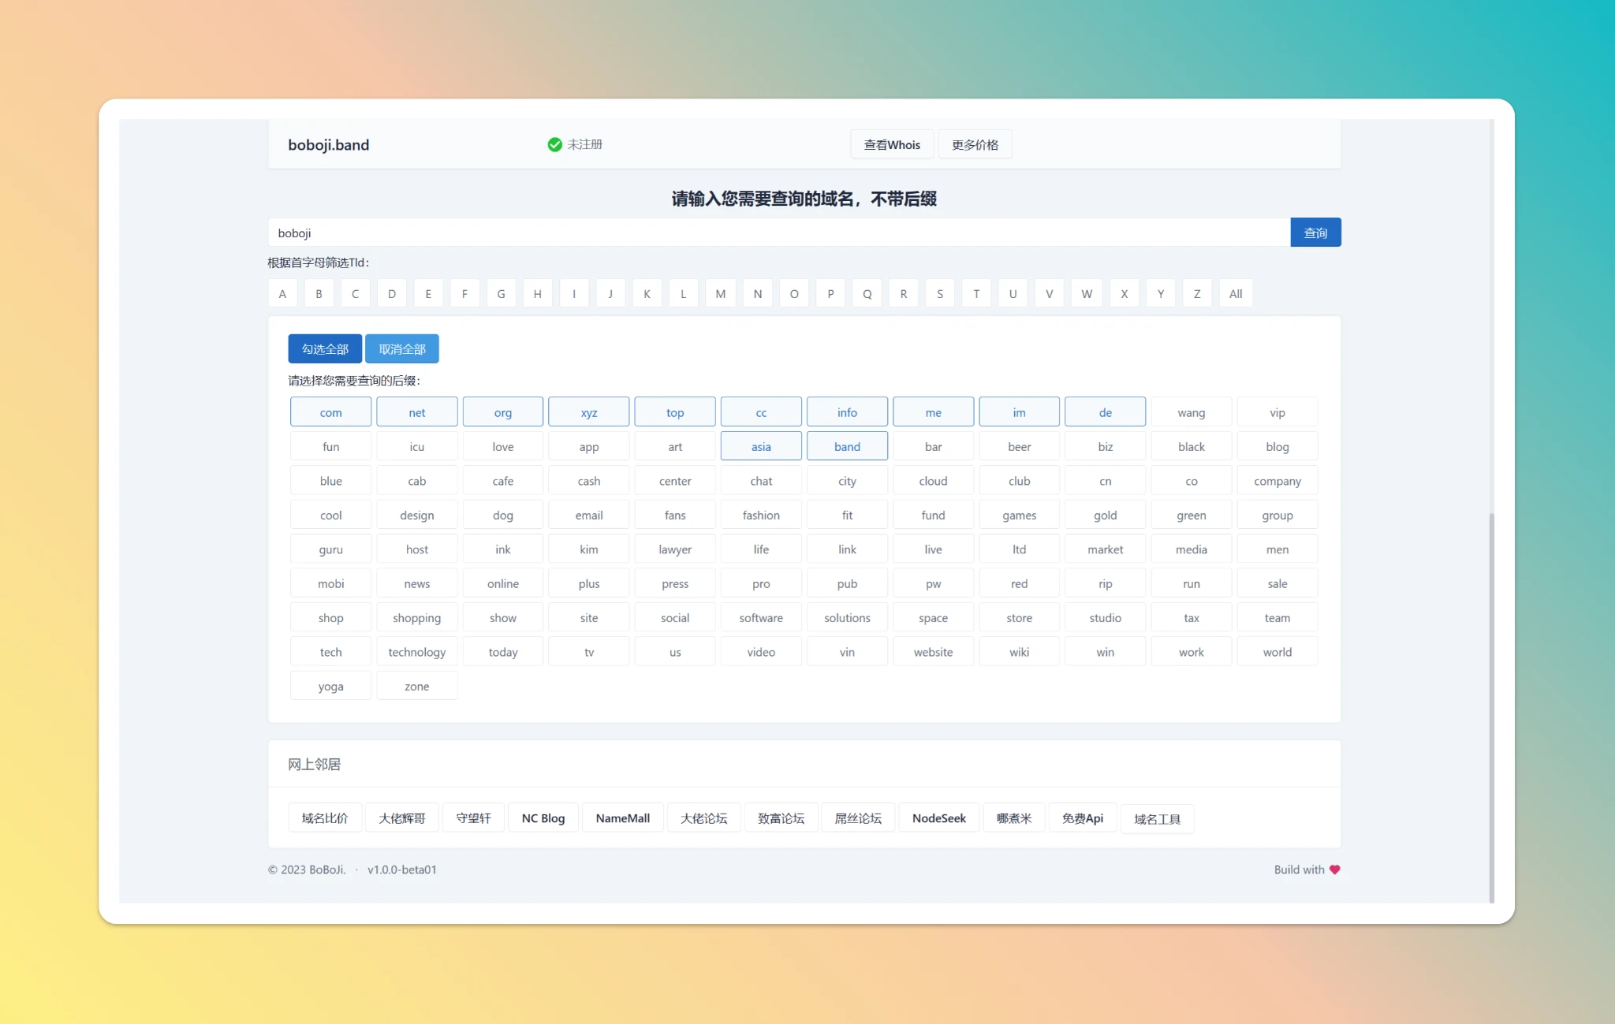
Task: Click the 查看Whois button
Action: (x=892, y=144)
